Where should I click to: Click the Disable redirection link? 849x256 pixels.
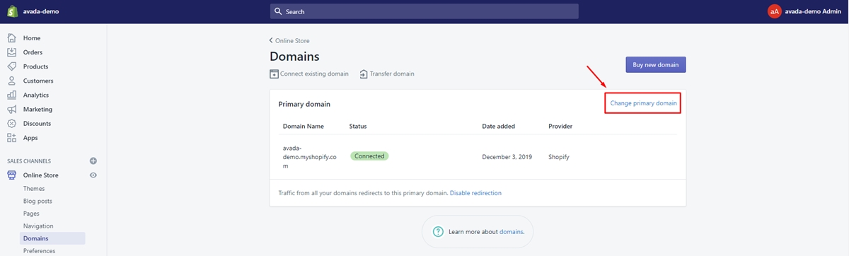click(476, 193)
